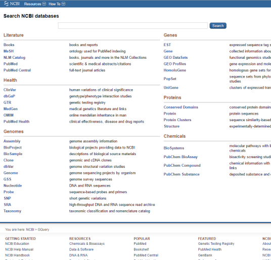Open the NLM Catalog link
The image size is (271, 260).
[x=14, y=57]
